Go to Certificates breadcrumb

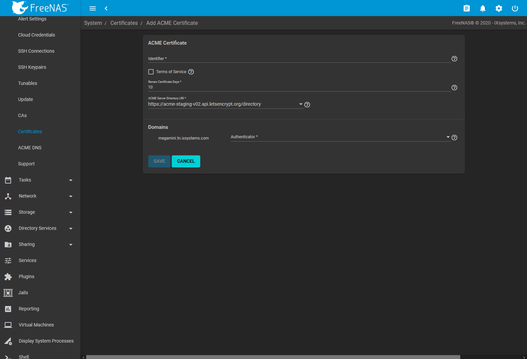click(124, 23)
